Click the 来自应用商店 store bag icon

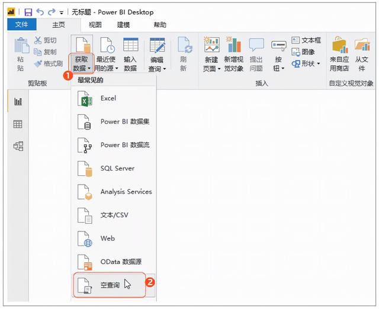point(340,45)
